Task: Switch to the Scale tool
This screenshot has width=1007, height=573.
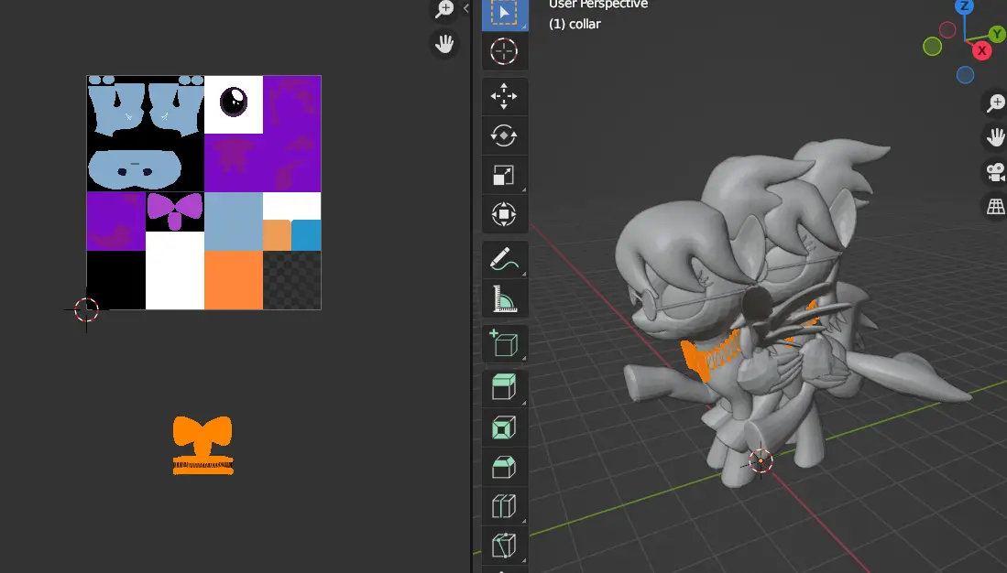Action: click(504, 175)
